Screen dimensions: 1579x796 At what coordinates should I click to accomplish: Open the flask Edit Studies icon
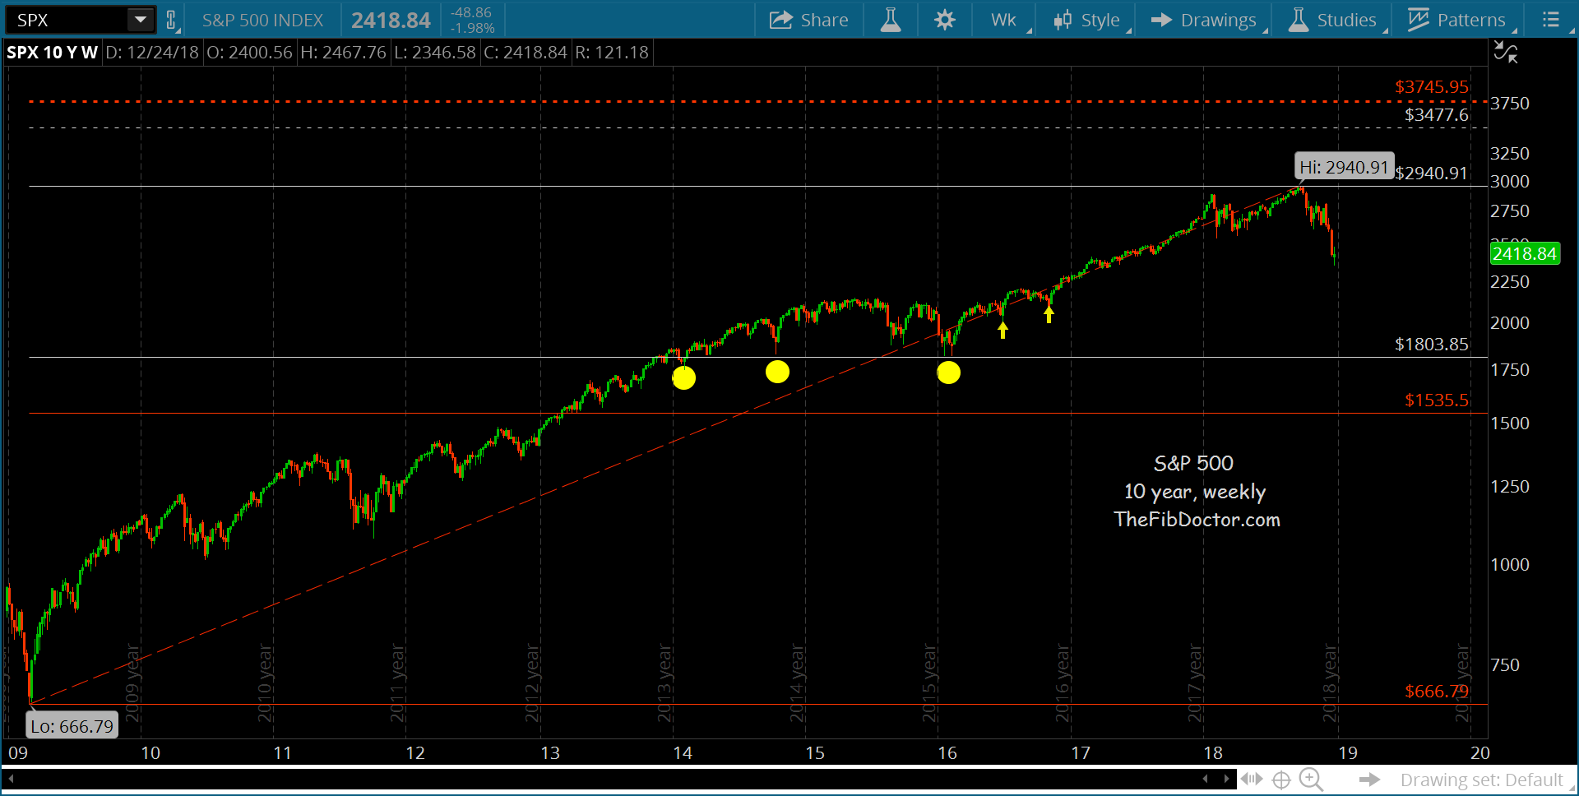click(x=891, y=20)
